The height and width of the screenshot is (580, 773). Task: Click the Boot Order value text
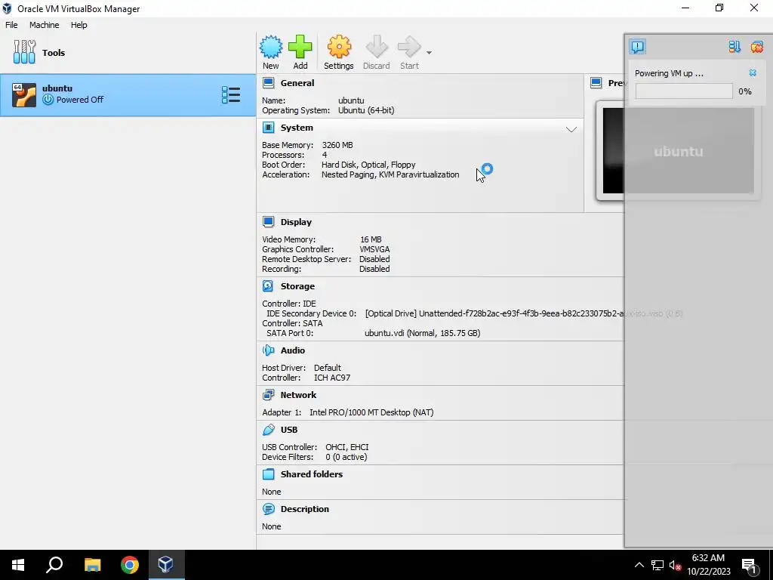(x=368, y=165)
